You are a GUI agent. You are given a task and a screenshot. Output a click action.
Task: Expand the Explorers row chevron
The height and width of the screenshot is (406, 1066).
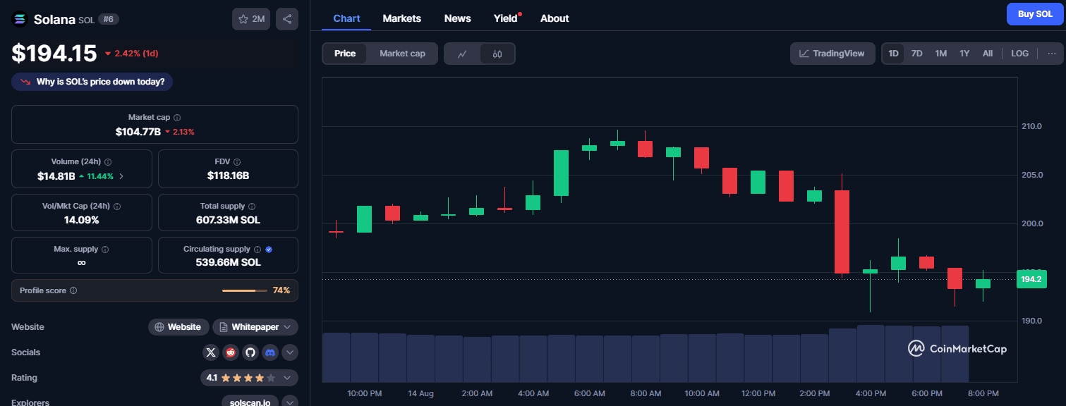(290, 402)
